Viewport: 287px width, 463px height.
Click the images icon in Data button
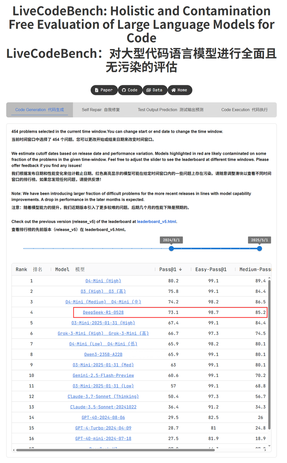click(x=149, y=90)
